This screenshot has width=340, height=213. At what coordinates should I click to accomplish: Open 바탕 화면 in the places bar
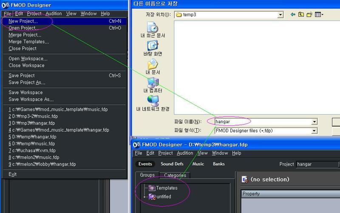tap(153, 48)
